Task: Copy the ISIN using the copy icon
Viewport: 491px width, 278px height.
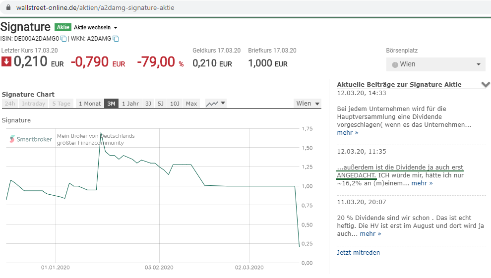Action: tap(63, 39)
